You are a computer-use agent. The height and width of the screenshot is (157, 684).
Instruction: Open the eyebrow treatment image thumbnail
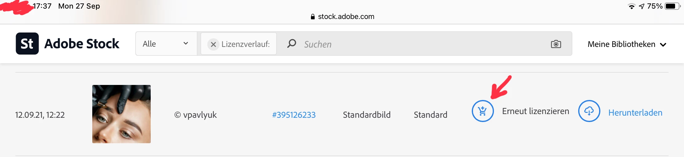121,114
